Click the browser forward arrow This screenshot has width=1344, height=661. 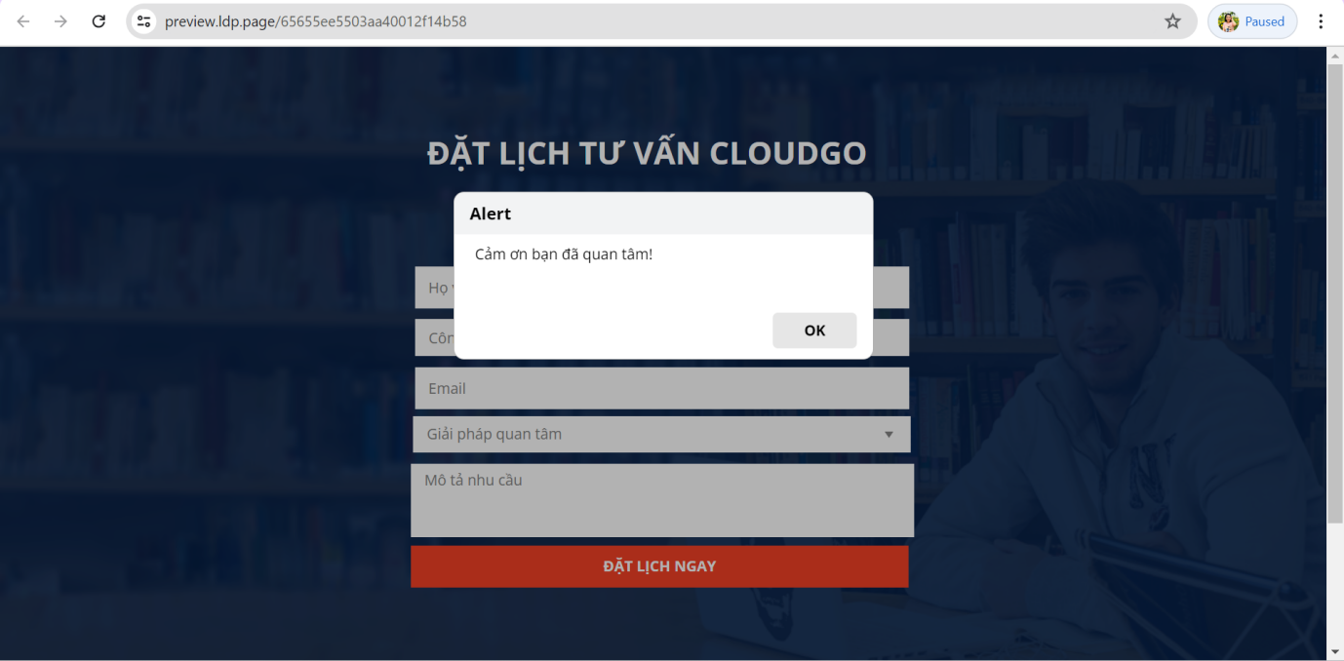pos(60,21)
